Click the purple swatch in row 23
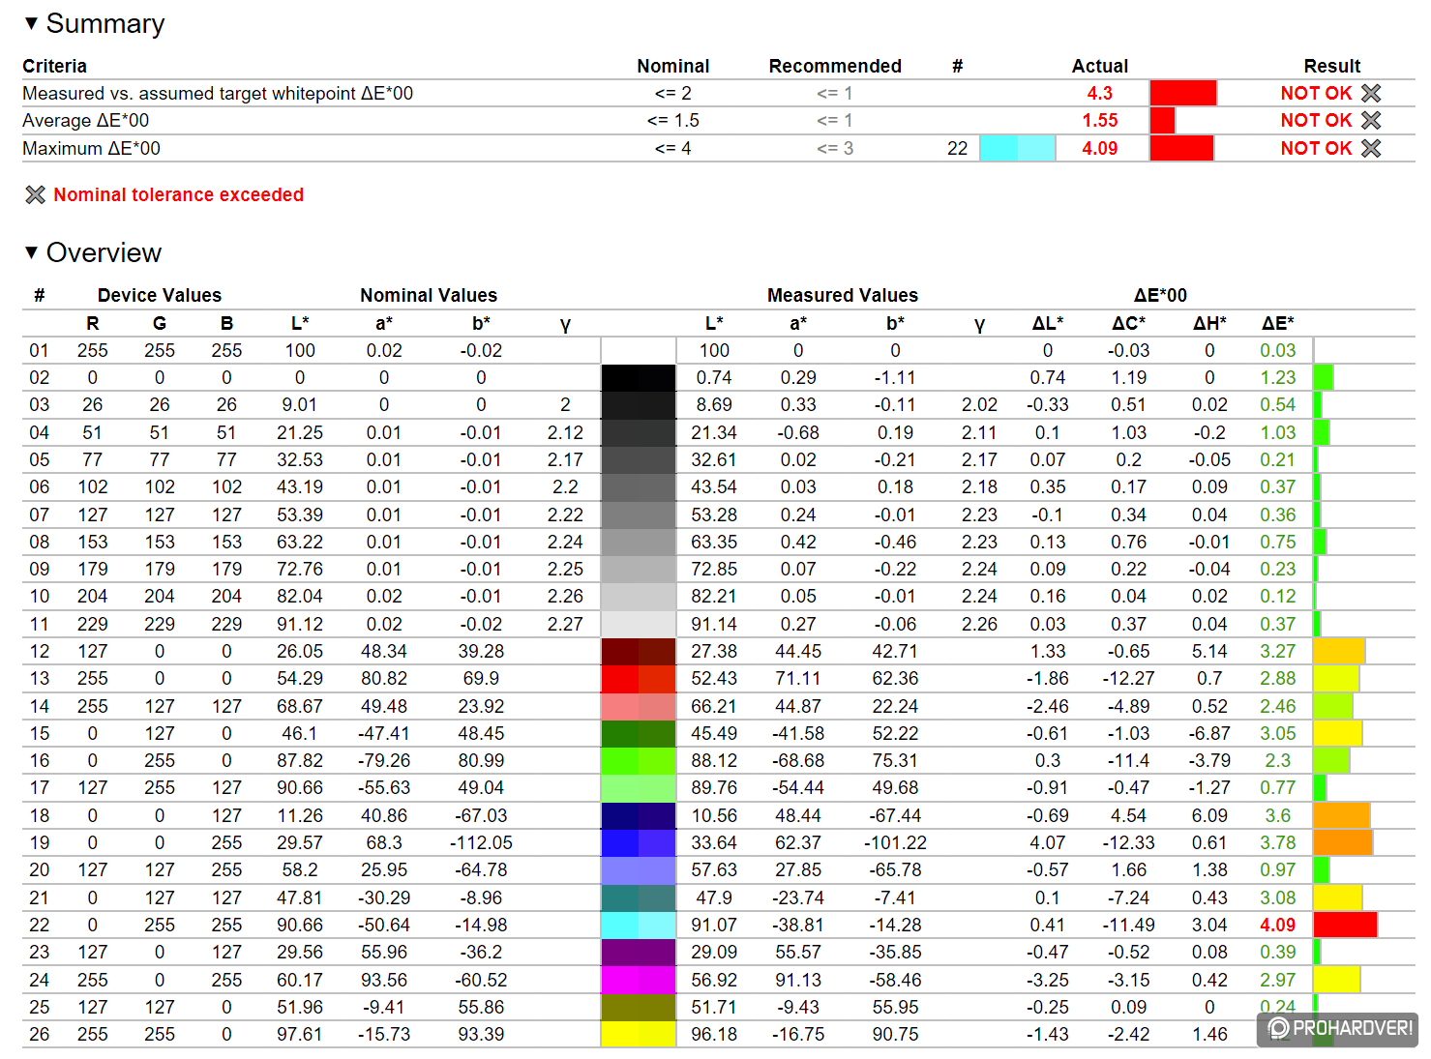This screenshot has height=1059, width=1431. [x=639, y=952]
